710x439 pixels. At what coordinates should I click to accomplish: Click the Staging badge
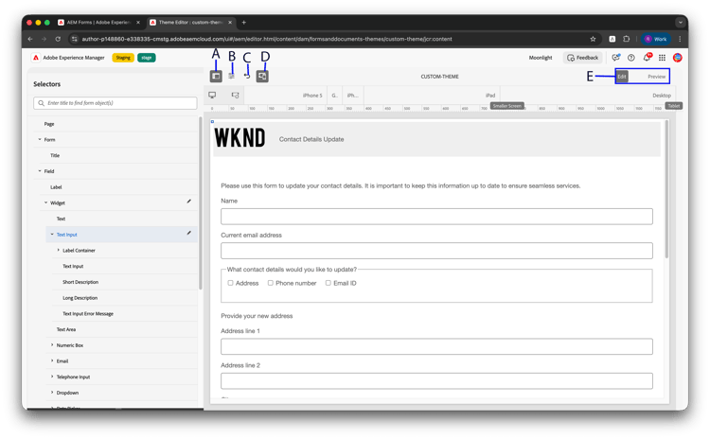pyautogui.click(x=123, y=58)
